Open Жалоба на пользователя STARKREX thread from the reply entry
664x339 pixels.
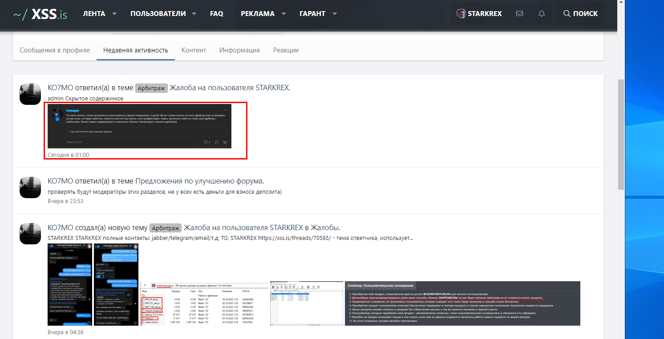tap(230, 88)
